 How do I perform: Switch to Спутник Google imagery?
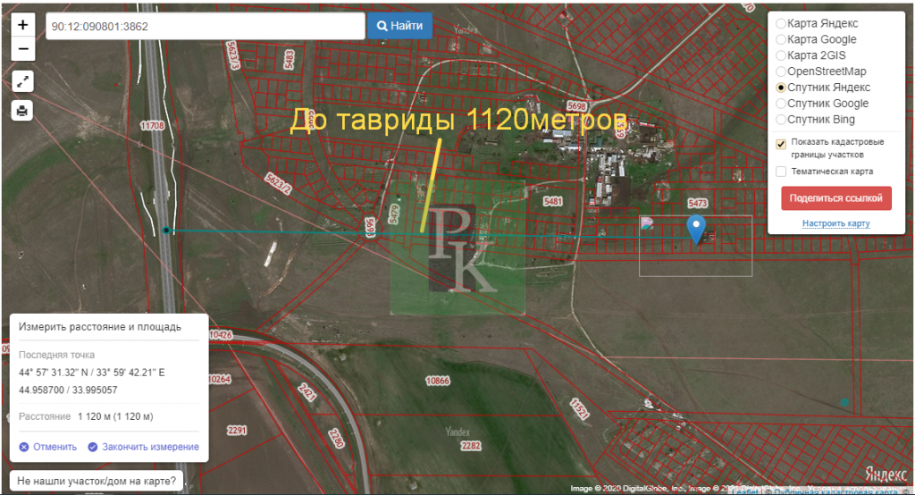point(781,104)
